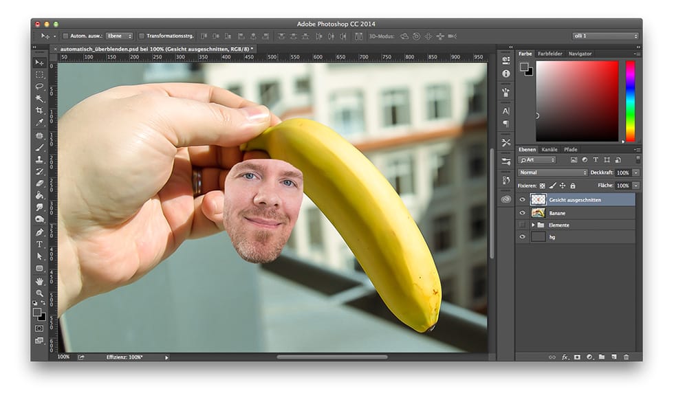Open the Ebene auto-select dropdown
Viewport: 674px width, 402px height.
[120, 36]
